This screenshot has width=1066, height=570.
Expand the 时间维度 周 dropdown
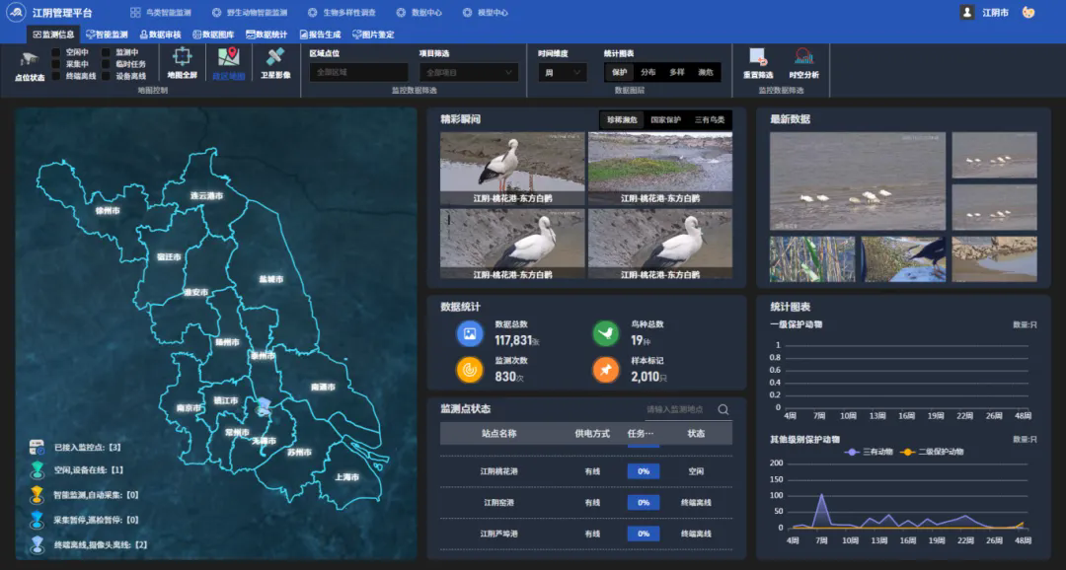click(563, 72)
